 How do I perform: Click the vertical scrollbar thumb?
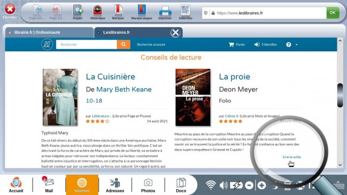click(x=340, y=95)
